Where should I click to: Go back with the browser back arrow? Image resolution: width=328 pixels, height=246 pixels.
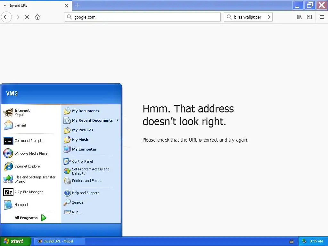pyautogui.click(x=6, y=17)
